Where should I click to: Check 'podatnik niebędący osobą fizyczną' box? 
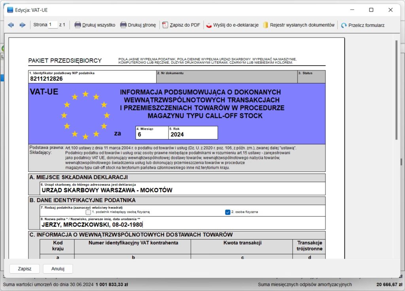coord(88,212)
